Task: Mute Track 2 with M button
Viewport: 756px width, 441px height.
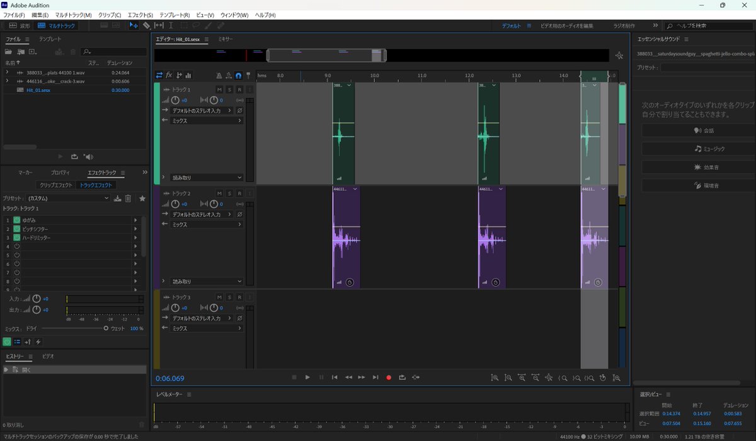Action: click(x=219, y=193)
